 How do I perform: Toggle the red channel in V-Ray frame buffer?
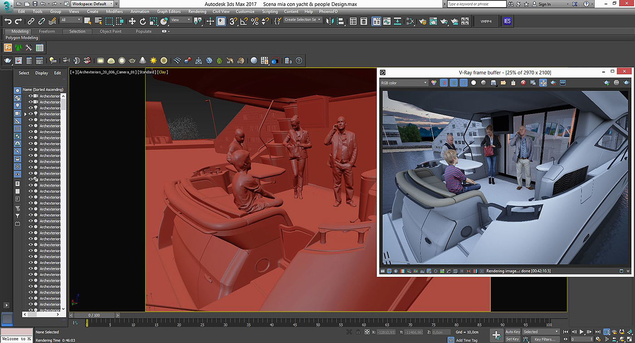point(444,83)
